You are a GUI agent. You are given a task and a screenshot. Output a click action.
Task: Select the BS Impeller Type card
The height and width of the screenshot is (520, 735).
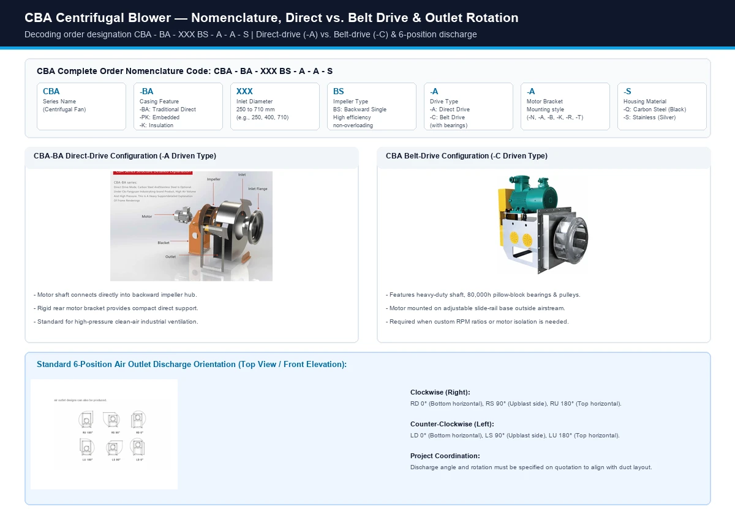pos(372,106)
